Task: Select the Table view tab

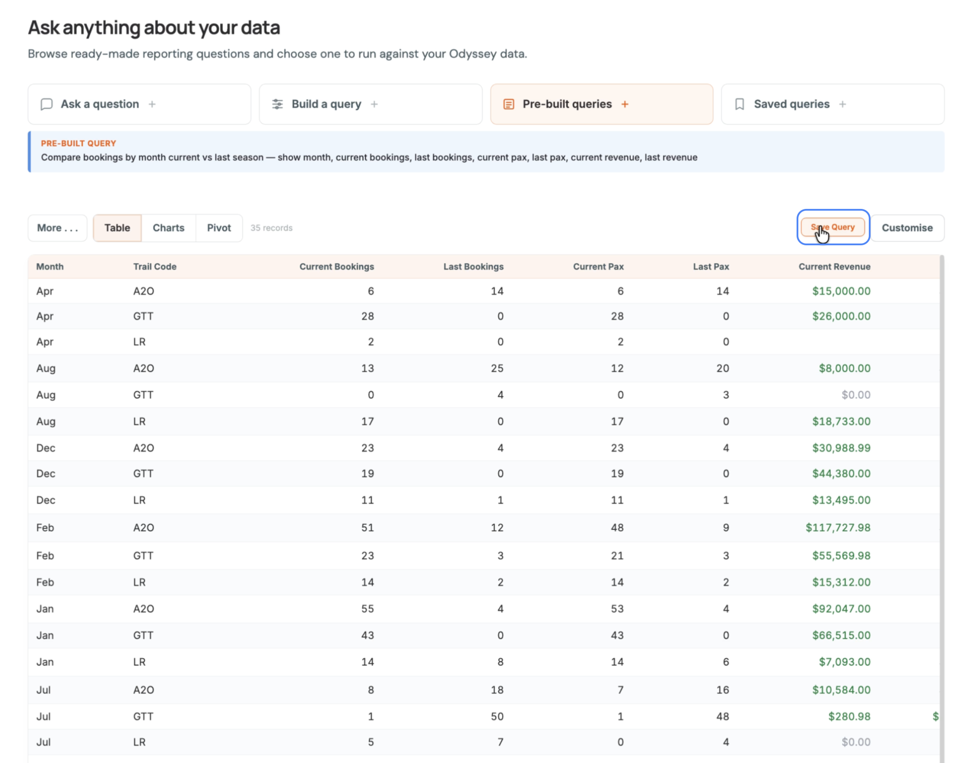Action: (x=117, y=228)
